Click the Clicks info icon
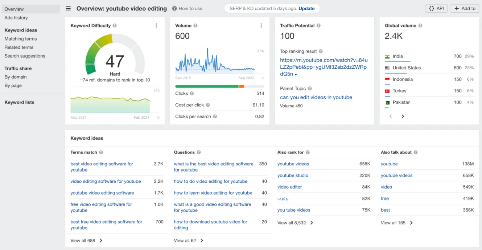Screen dimensions: 482x250 point(192,93)
